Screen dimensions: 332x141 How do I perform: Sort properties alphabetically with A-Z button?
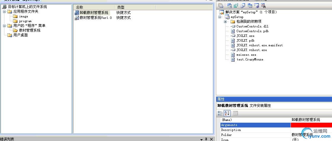(x=227, y=113)
